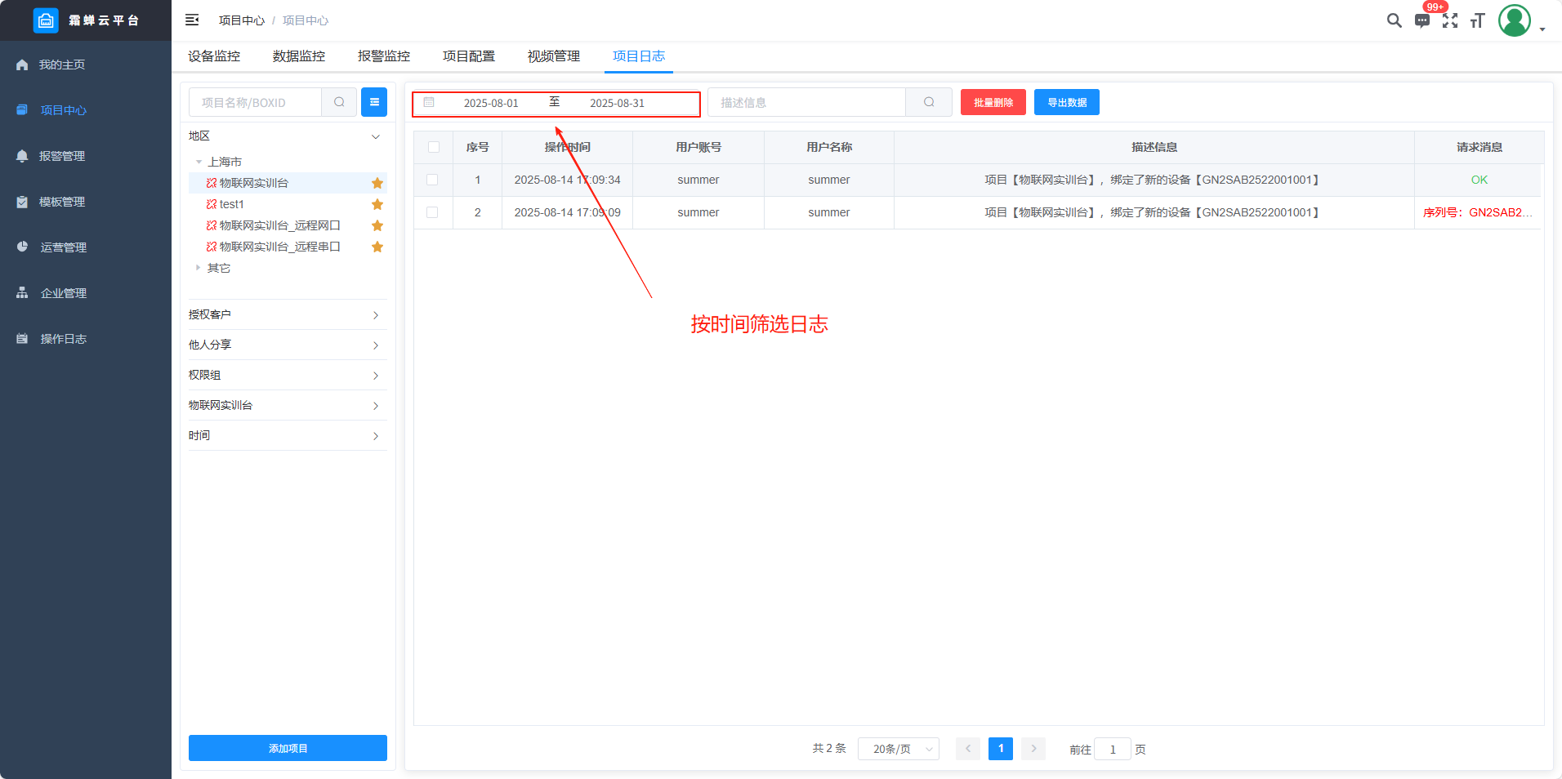Open 报警管理 in the left sidebar
The image size is (1562, 779).
pos(62,156)
